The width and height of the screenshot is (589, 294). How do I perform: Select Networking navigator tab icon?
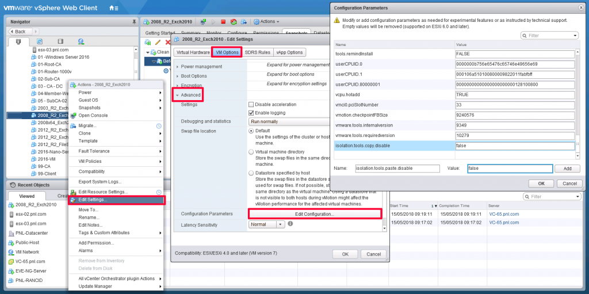(x=81, y=41)
